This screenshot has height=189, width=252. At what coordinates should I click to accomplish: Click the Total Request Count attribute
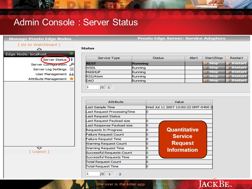[x=103, y=162]
